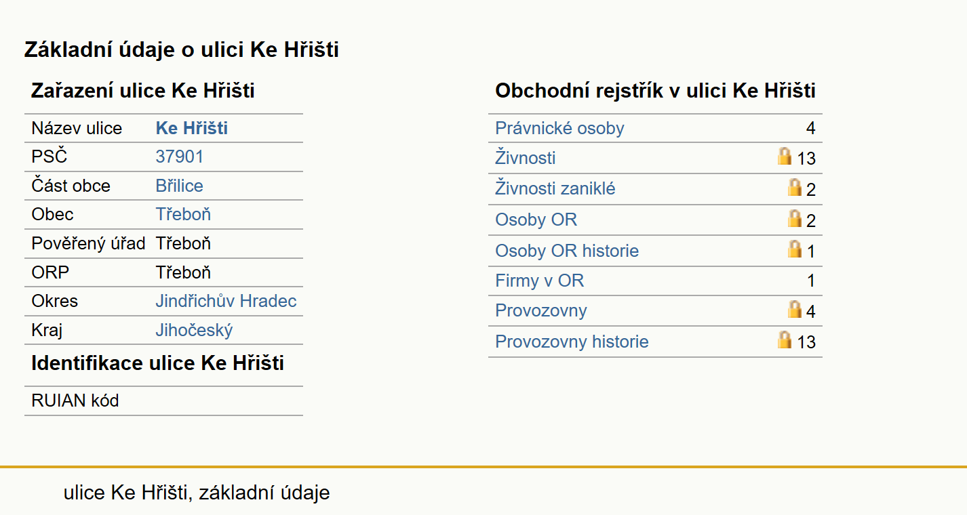Open the Právnické osoby listing
Viewport: 967px width, 515px height.
(559, 128)
